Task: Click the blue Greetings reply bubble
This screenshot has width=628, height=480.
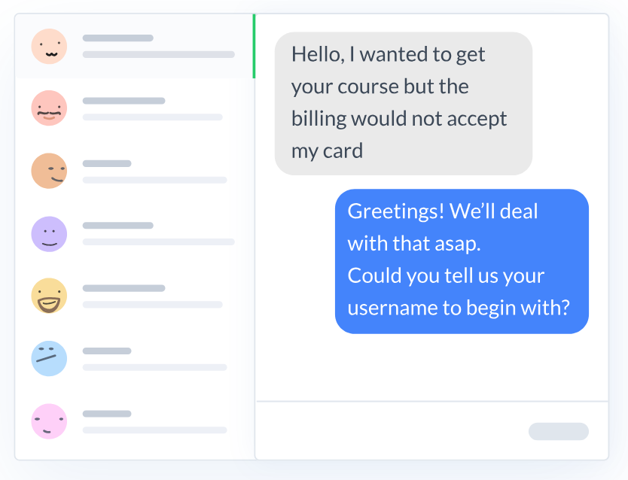Action: (461, 261)
